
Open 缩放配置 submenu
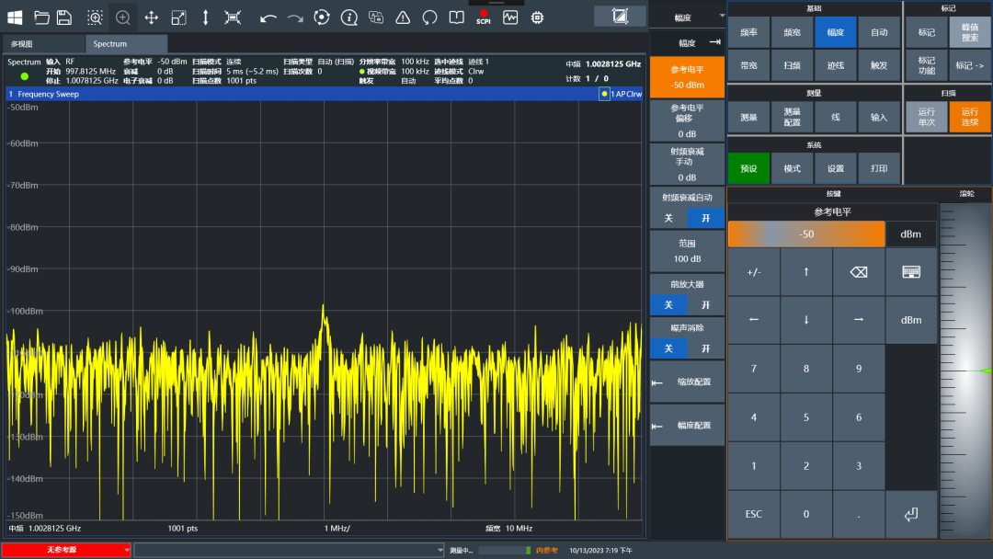pyautogui.click(x=687, y=382)
